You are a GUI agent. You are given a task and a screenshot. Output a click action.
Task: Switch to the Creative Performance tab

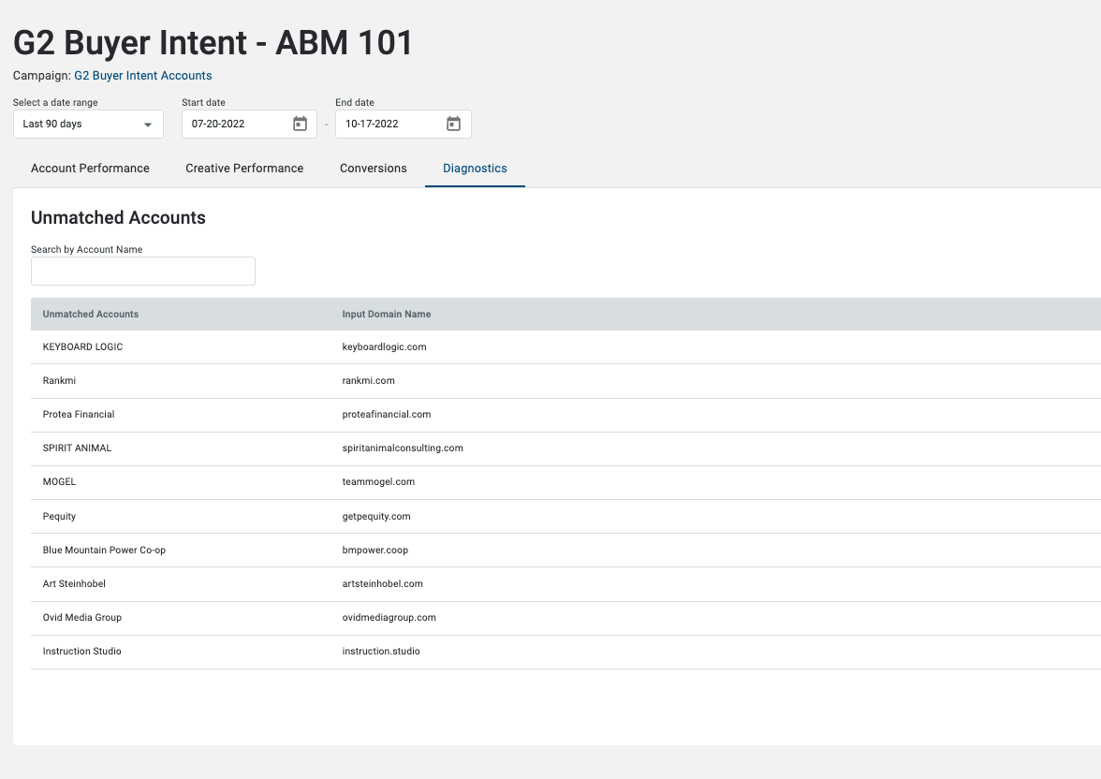244,169
